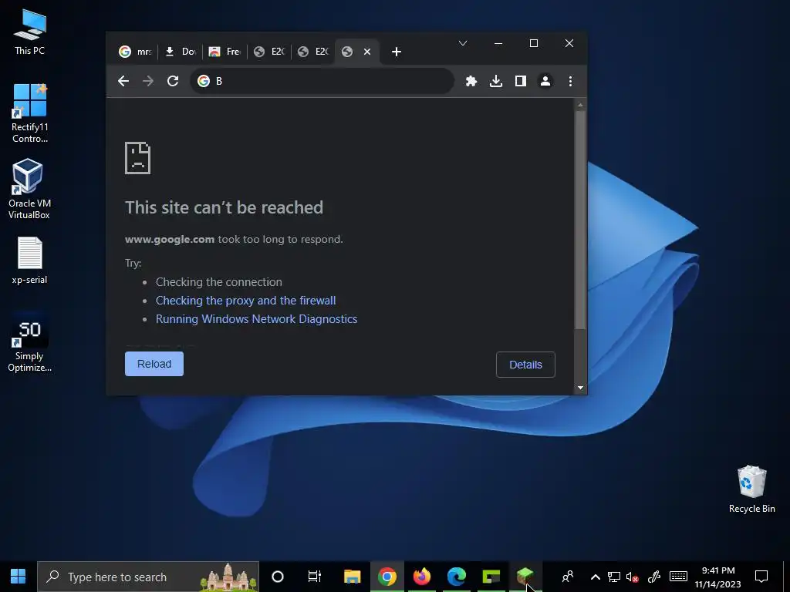Open 'Running Windows Network Diagnostics' link
The height and width of the screenshot is (592, 790).
pyautogui.click(x=256, y=319)
